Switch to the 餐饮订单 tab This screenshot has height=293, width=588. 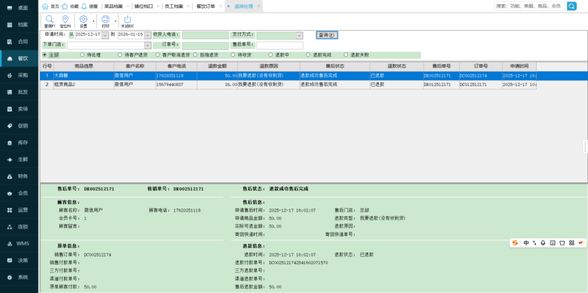(205, 6)
